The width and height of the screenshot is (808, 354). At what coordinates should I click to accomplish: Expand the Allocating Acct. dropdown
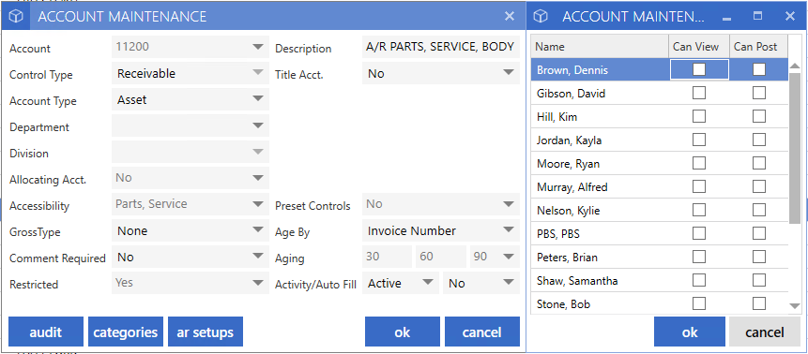[258, 179]
